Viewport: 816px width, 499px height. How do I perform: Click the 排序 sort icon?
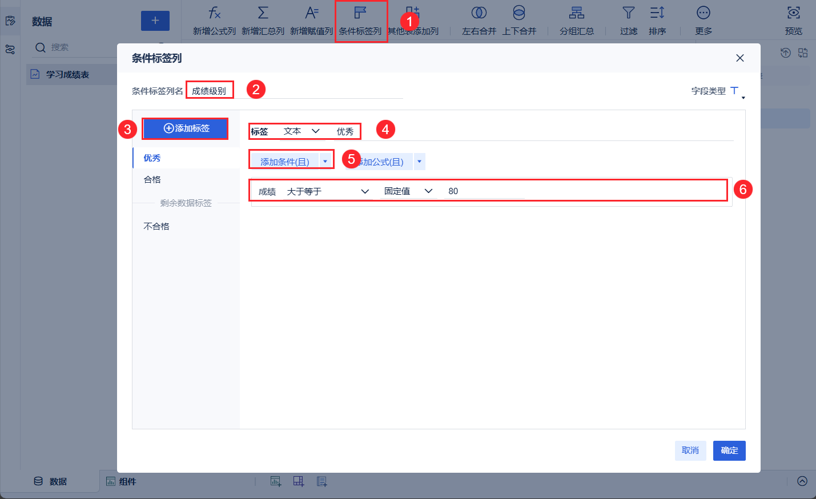pyautogui.click(x=657, y=13)
